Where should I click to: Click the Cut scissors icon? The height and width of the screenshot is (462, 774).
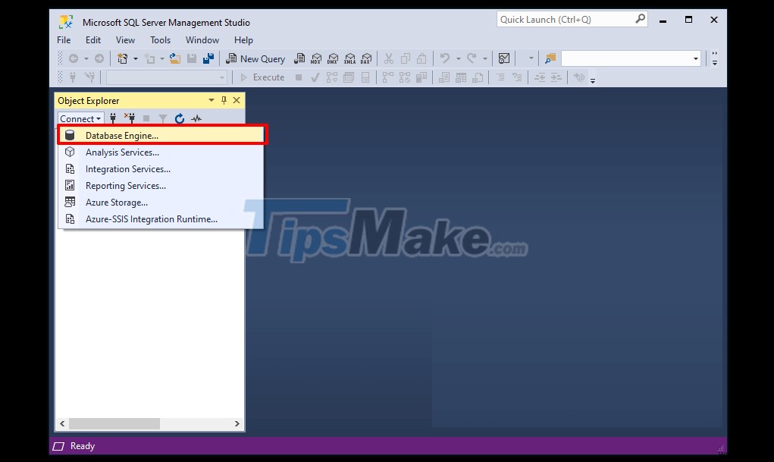click(388, 59)
